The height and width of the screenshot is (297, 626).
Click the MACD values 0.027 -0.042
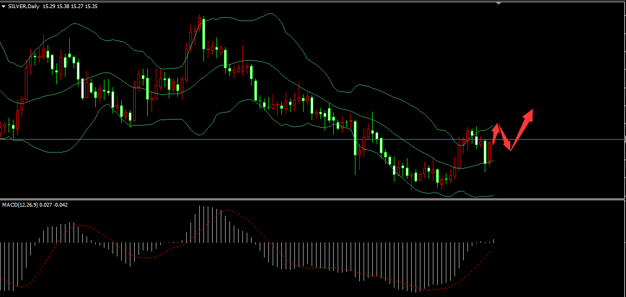[54, 205]
